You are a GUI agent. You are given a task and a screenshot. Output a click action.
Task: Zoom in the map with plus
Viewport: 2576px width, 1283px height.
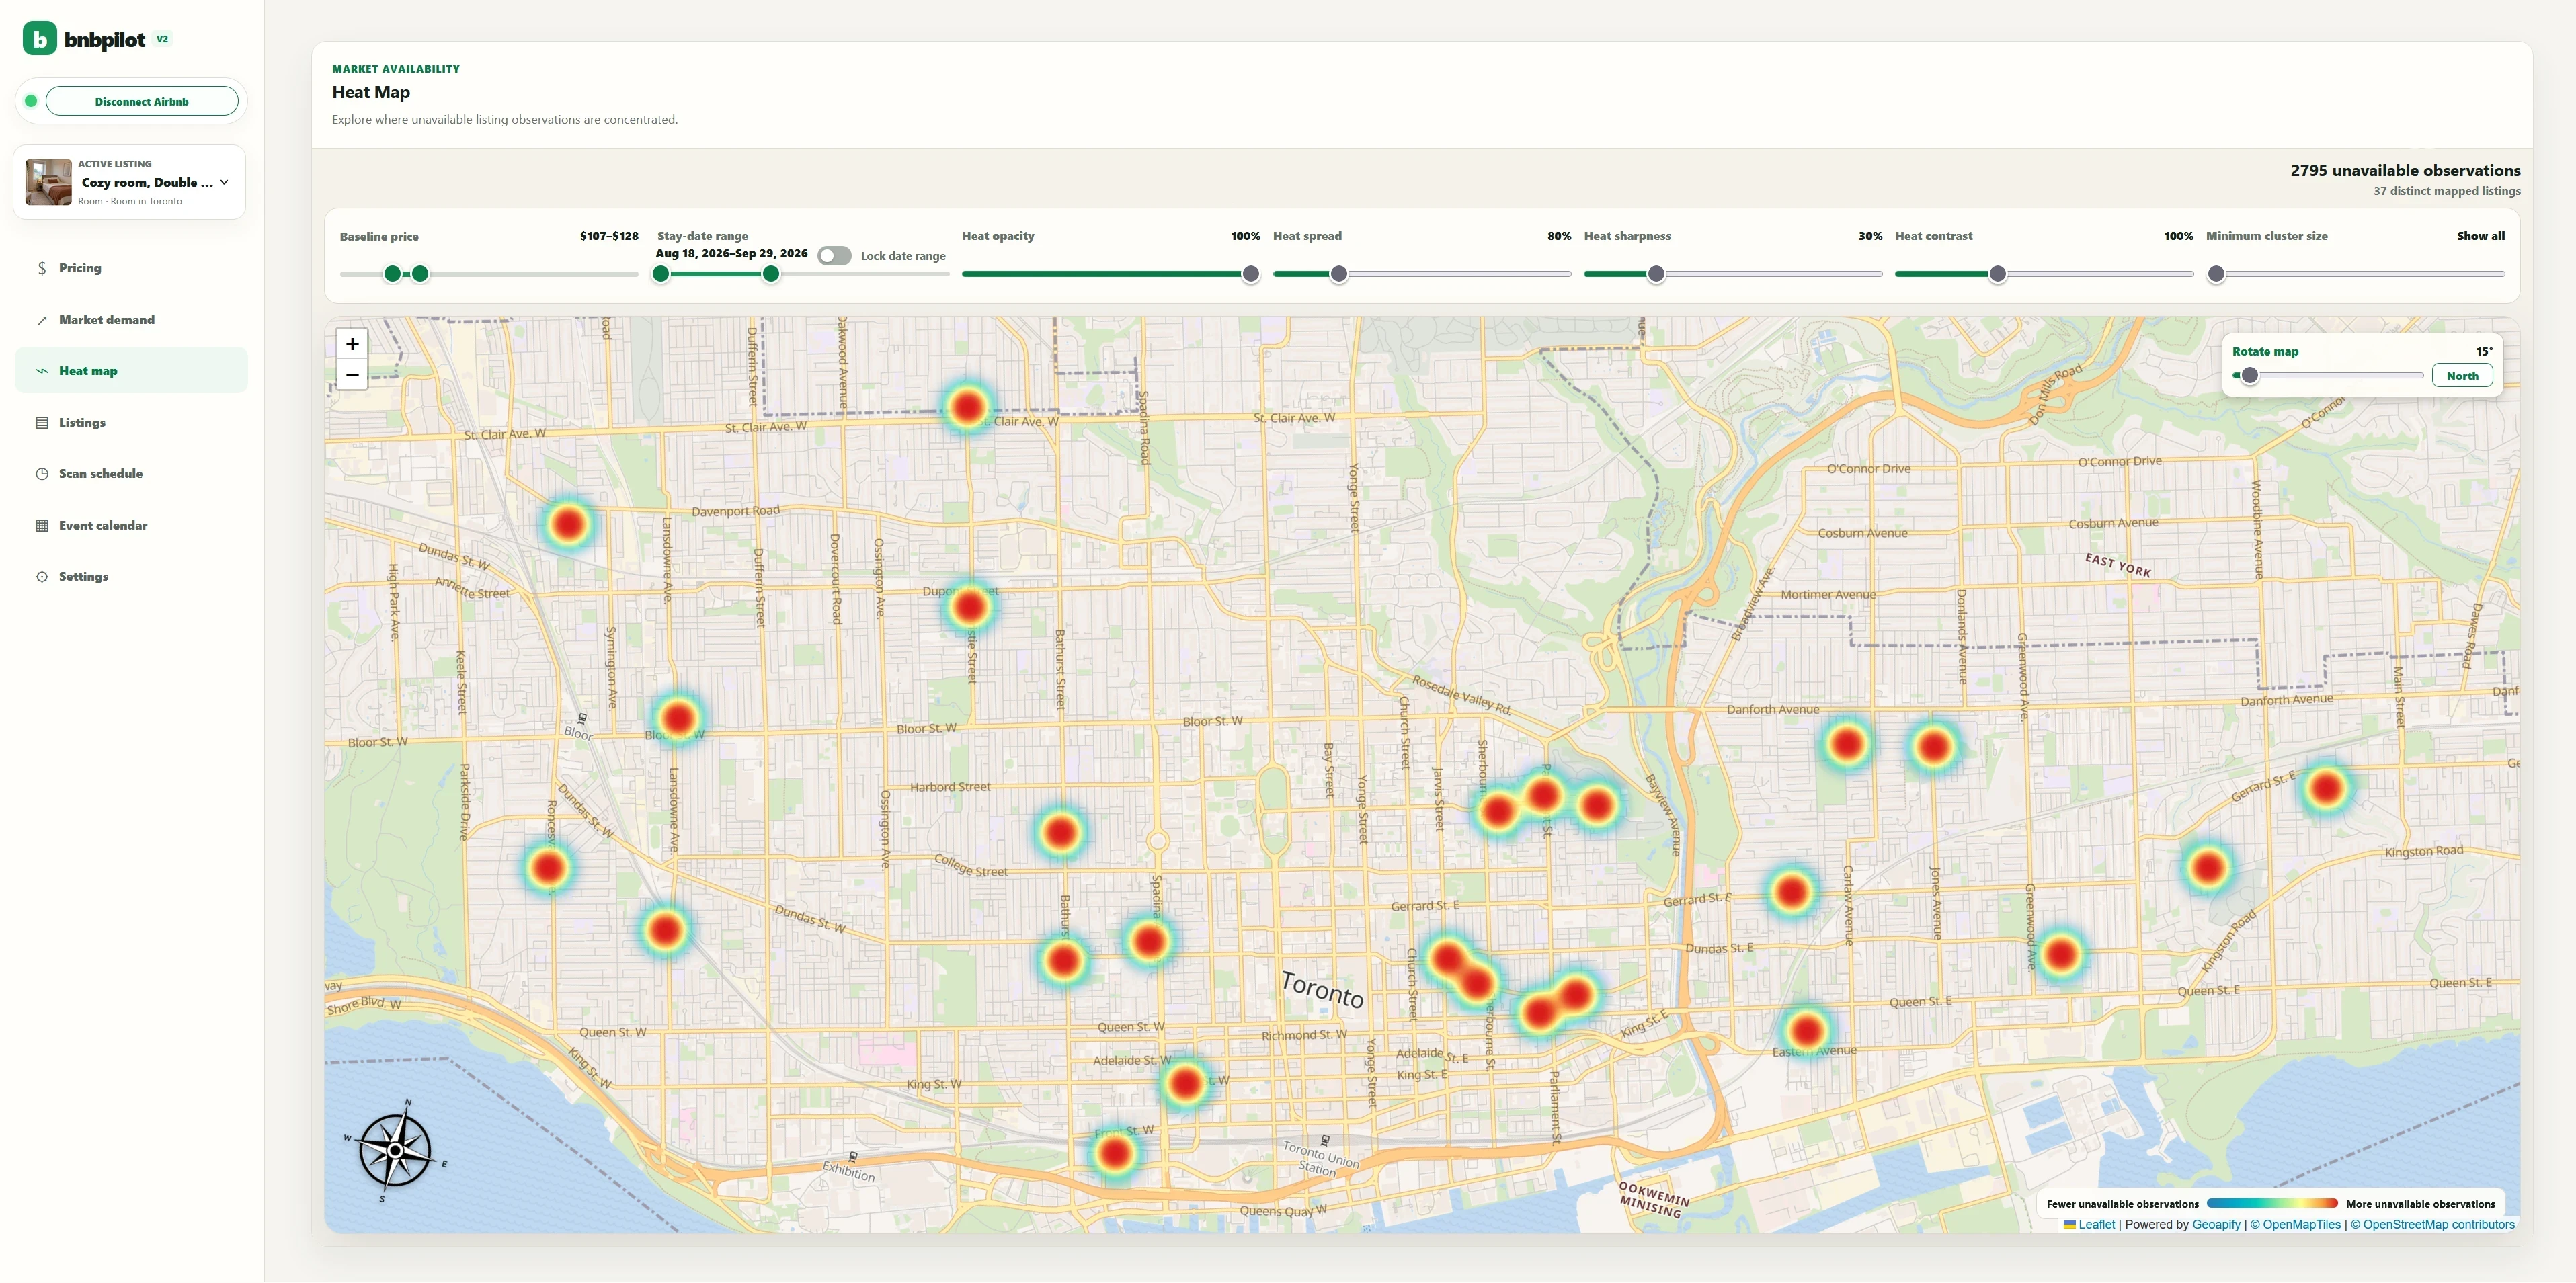tap(352, 344)
